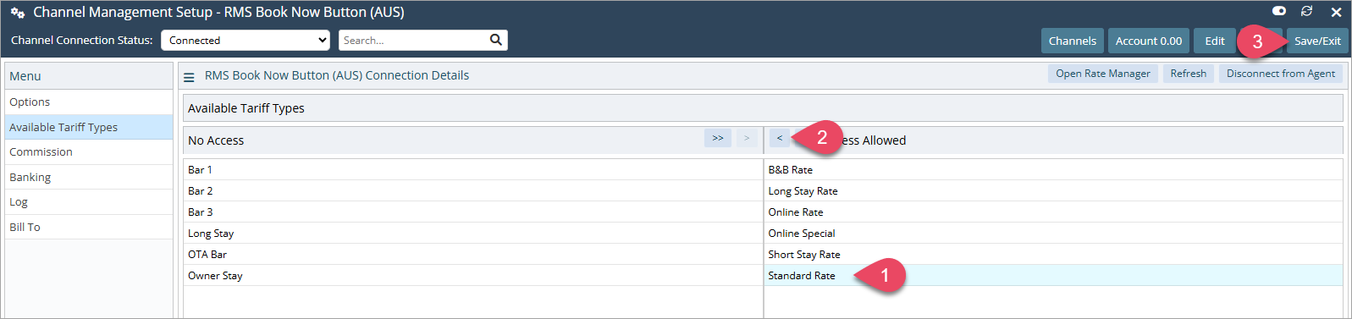Open Rate Manager
The image size is (1352, 319).
[1102, 74]
